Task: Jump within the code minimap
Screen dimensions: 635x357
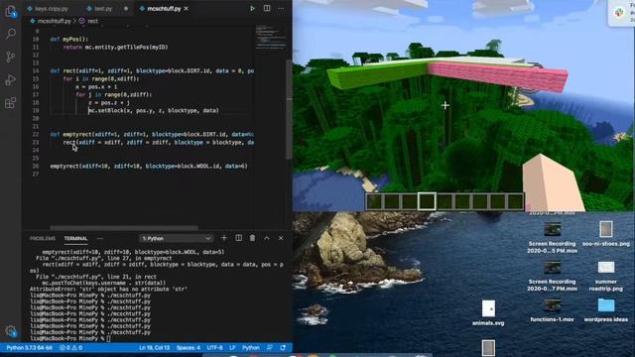Action: [270, 39]
